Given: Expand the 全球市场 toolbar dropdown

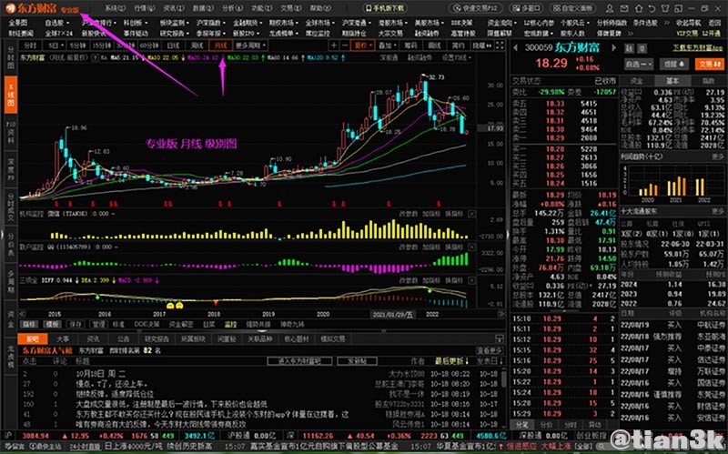Looking at the screenshot, I should tap(320, 22).
